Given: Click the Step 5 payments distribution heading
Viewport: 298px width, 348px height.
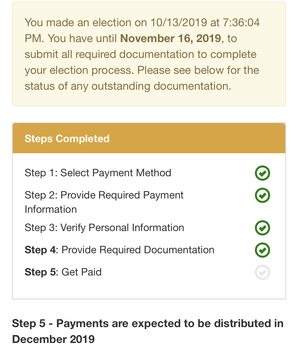Looking at the screenshot, I should pyautogui.click(x=148, y=331).
